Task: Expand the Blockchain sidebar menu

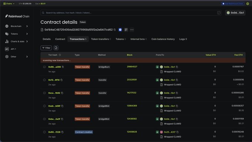Action: pyautogui.click(x=16, y=26)
